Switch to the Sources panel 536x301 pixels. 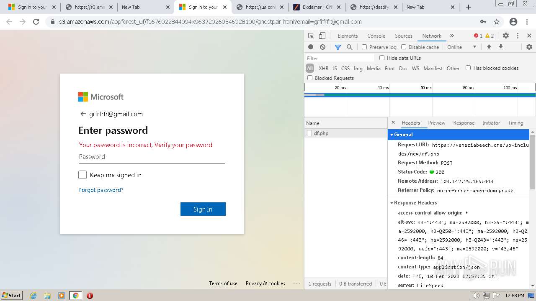404,36
